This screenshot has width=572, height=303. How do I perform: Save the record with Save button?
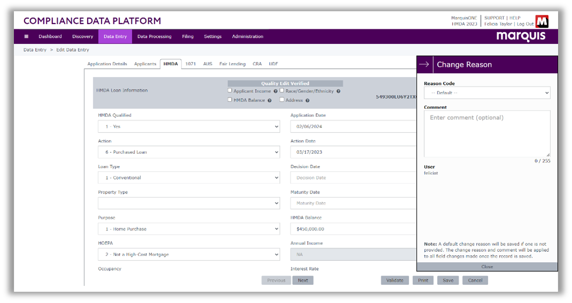448,281
